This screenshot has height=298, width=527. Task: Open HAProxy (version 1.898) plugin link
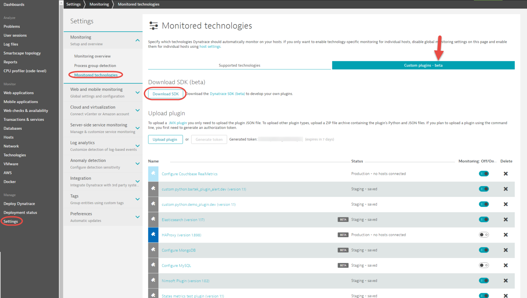[181, 235]
